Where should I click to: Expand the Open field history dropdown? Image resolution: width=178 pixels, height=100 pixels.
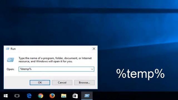(x=92, y=69)
